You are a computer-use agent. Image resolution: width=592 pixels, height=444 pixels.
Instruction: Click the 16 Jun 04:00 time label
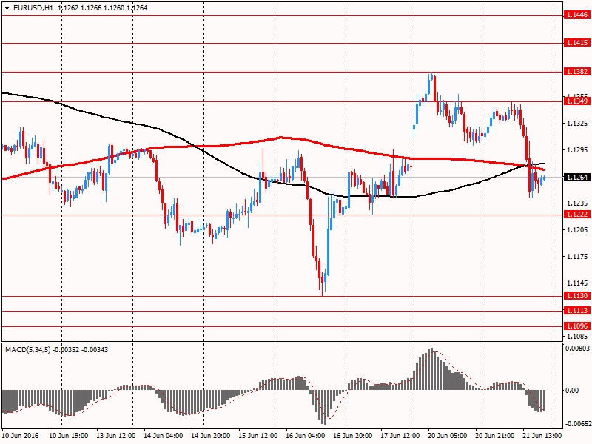(306, 435)
